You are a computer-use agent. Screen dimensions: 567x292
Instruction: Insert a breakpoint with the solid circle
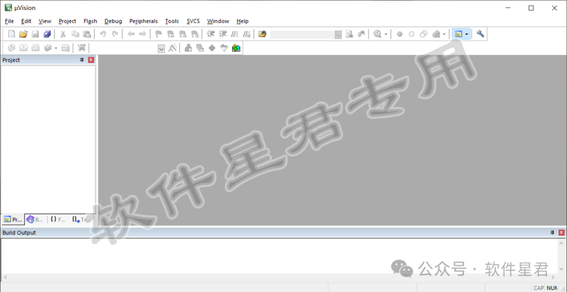point(400,34)
